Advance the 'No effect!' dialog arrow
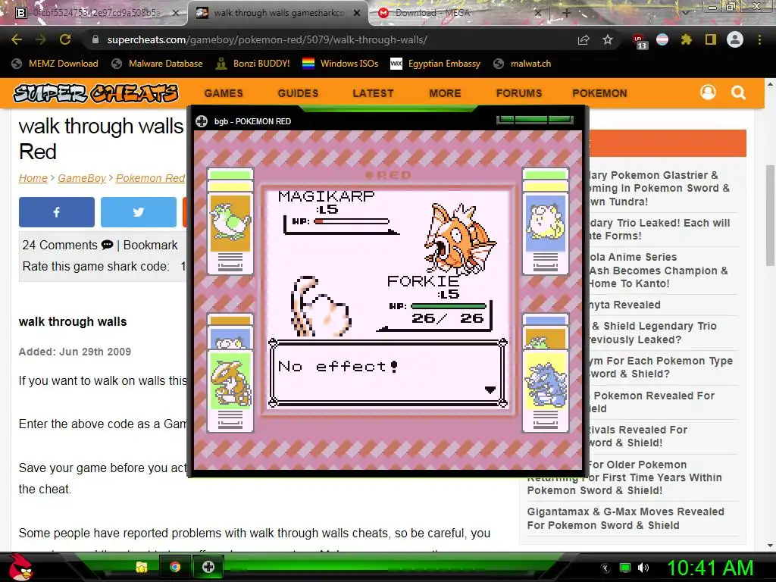Viewport: 776px width, 582px height. tap(490, 390)
